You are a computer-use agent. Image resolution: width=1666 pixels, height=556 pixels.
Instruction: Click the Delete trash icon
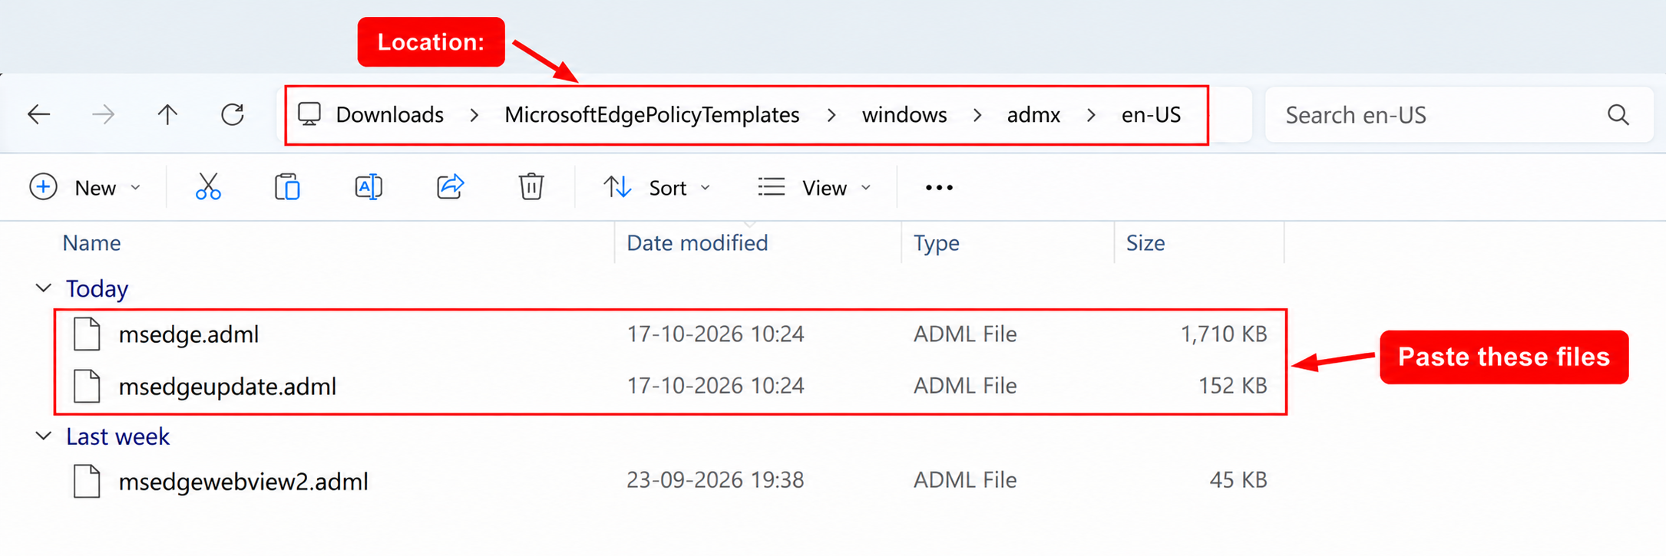click(531, 187)
